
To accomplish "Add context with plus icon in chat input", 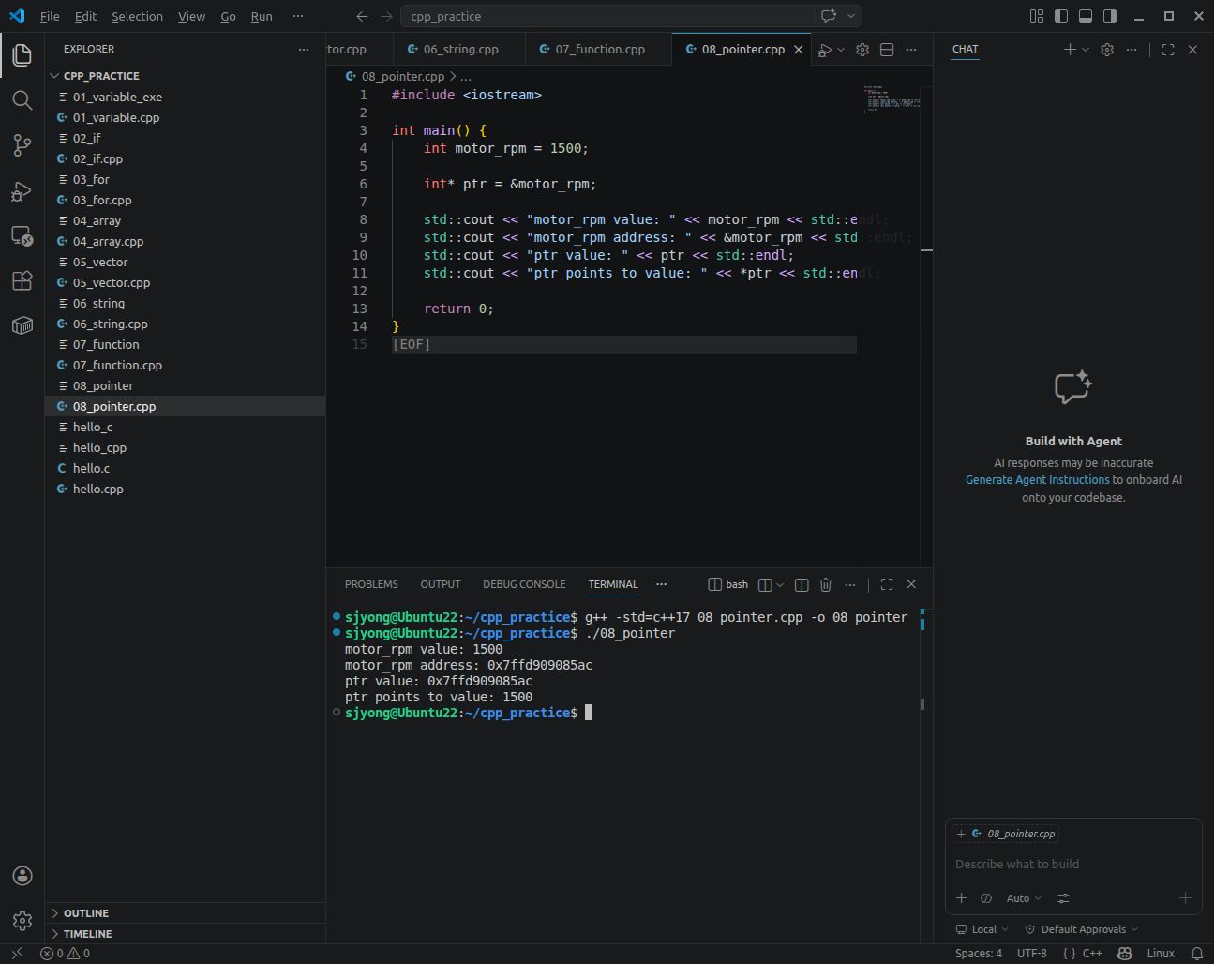I will point(961,898).
